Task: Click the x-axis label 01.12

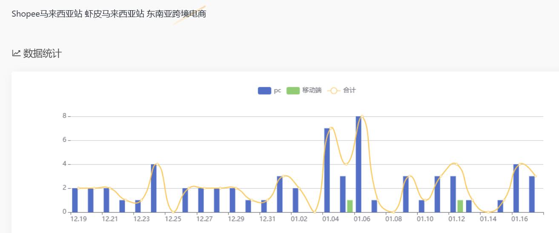Action: [456, 219]
